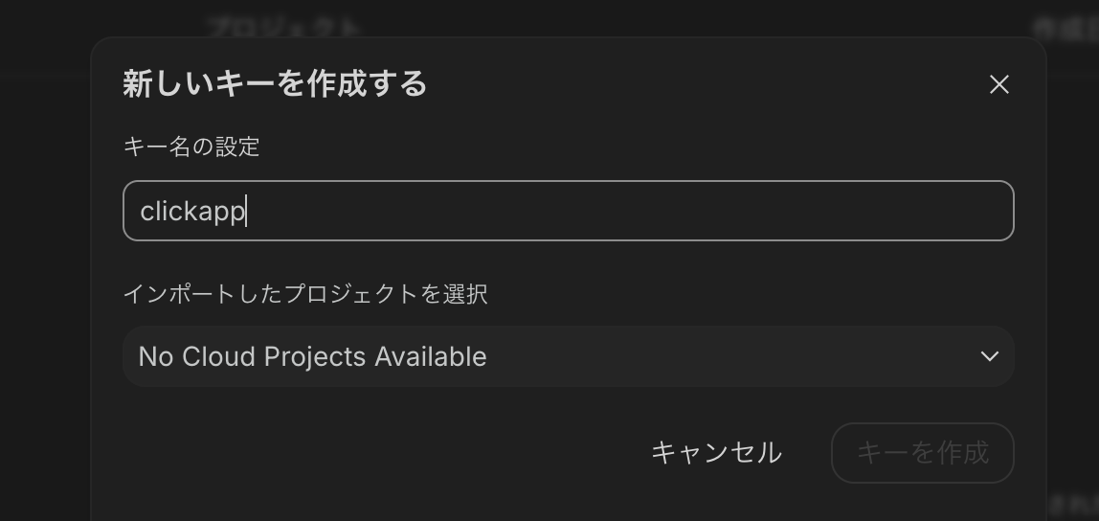The image size is (1099, 521).
Task: Select the インポートしたプロジェクトを選択 label
Action: point(305,293)
